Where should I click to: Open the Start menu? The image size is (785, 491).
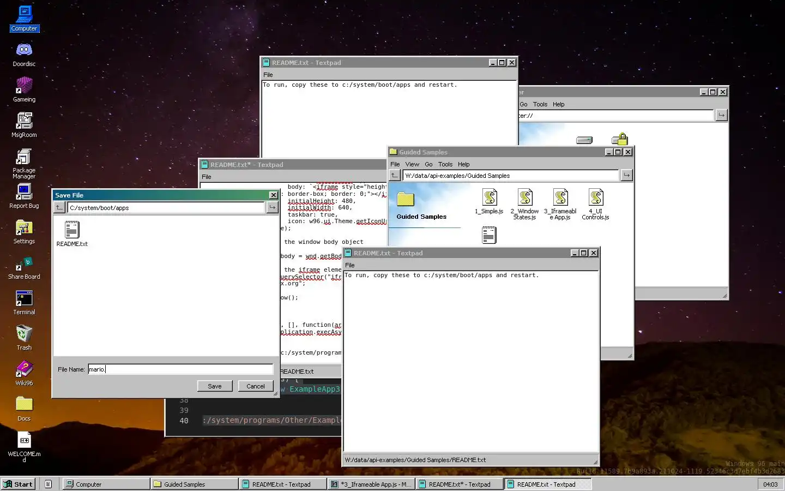point(19,484)
